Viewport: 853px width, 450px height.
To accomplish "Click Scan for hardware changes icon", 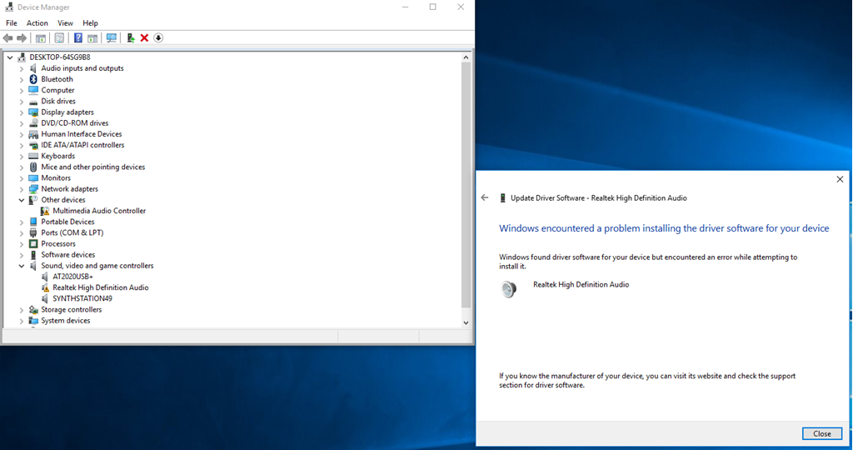I will point(112,38).
